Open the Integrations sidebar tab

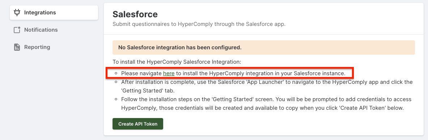(54, 13)
